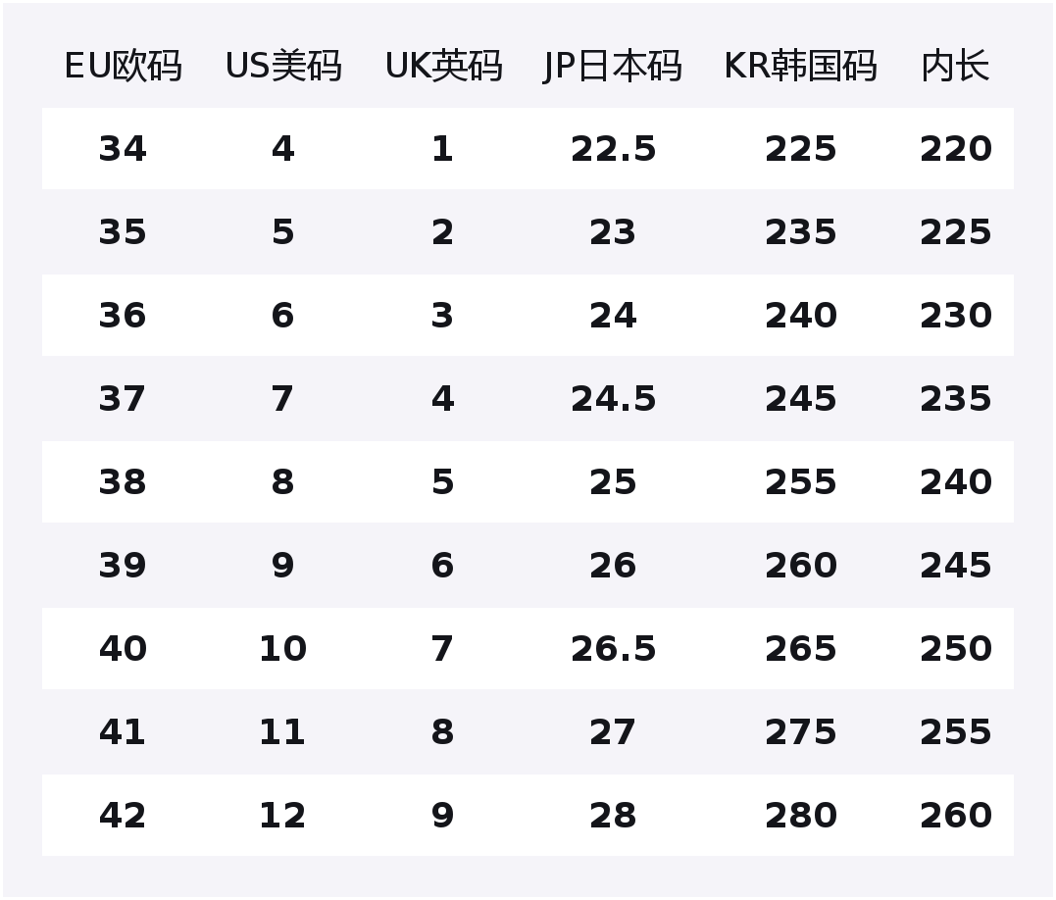The width and height of the screenshot is (1056, 900).
Task: Click KR size 280 cell
Action: (801, 815)
